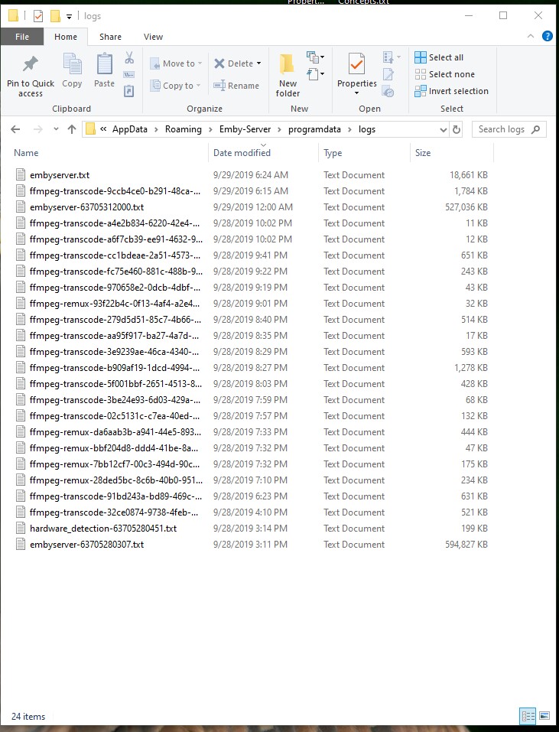Screen dimensions: 559x732
Task: Switch to Details view layout
Action: (528, 716)
